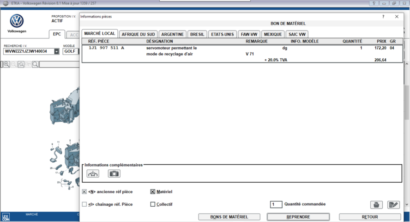Click the PRIX column header
Viewport: 410px width, 222px height.
pos(381,41)
